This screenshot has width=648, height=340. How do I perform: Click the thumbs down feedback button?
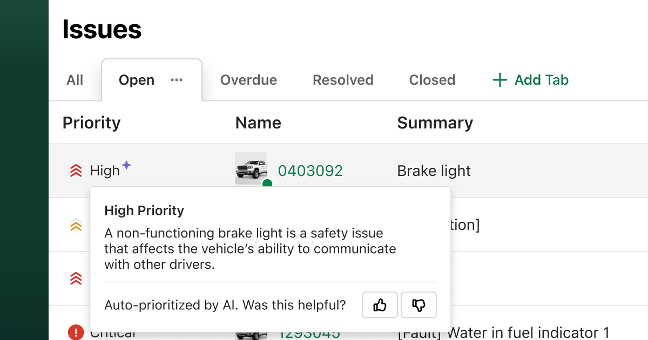point(418,305)
